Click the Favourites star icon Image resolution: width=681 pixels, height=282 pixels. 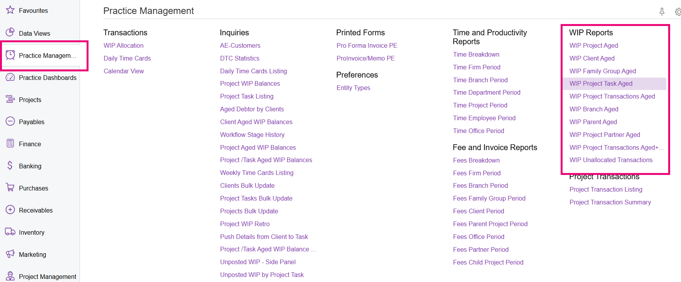pos(10,10)
